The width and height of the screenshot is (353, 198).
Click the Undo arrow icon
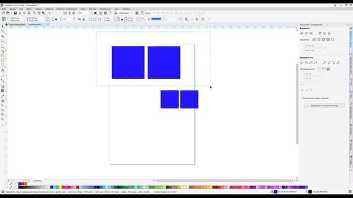49,13
